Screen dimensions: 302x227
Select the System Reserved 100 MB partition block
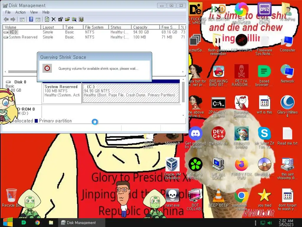62,93
